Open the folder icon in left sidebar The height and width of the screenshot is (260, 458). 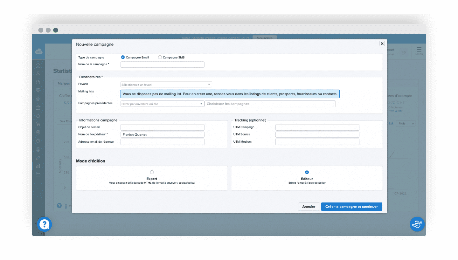click(x=38, y=174)
